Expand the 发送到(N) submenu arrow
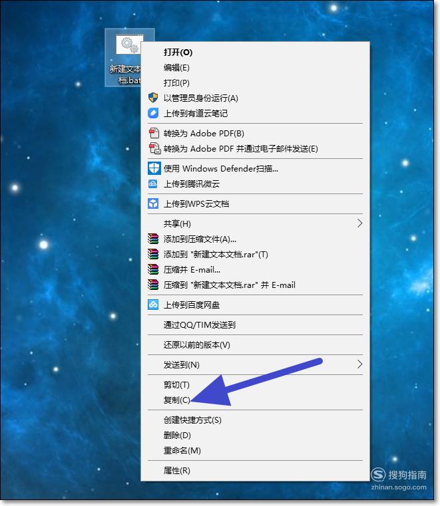Image resolution: width=440 pixels, height=506 pixels. (359, 364)
